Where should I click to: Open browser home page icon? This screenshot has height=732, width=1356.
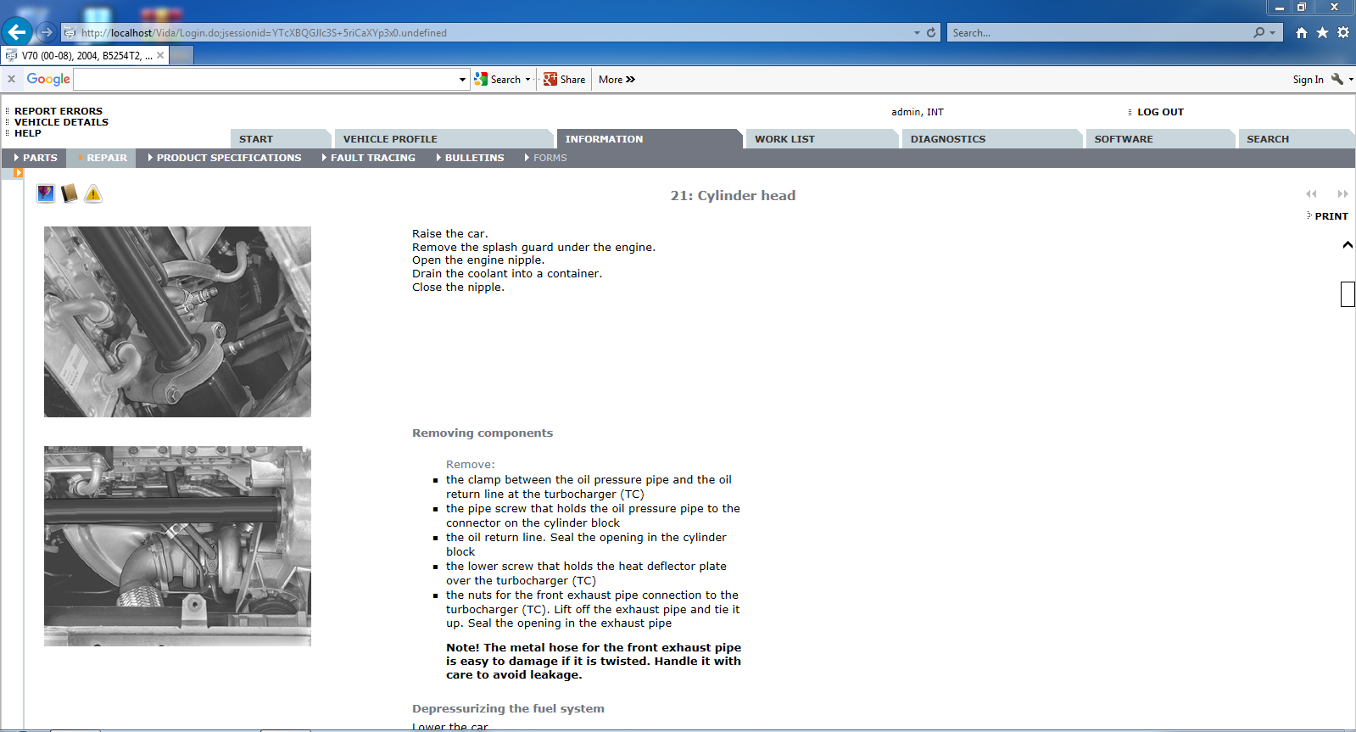(1301, 32)
